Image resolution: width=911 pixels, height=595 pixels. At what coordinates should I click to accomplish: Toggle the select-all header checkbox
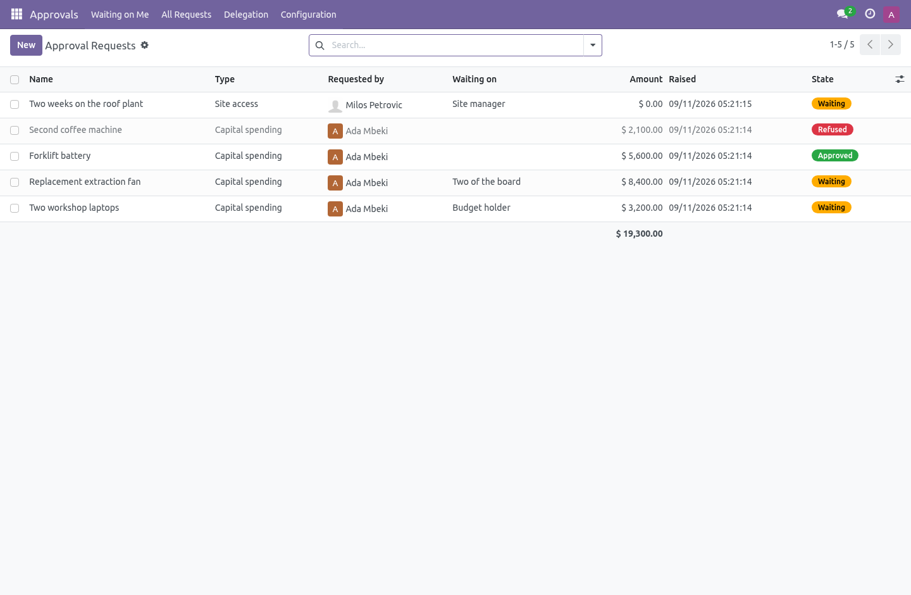(x=15, y=80)
